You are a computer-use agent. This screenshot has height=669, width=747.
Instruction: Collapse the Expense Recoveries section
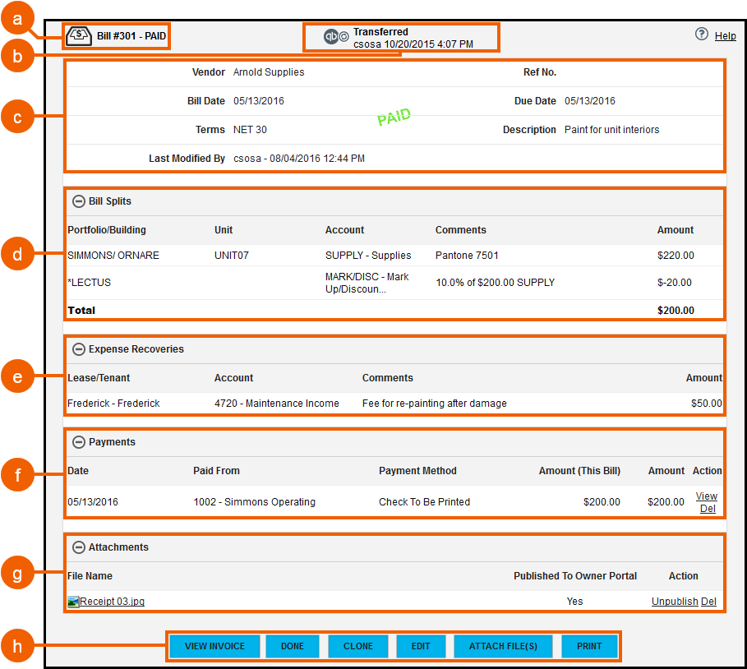pyautogui.click(x=79, y=349)
